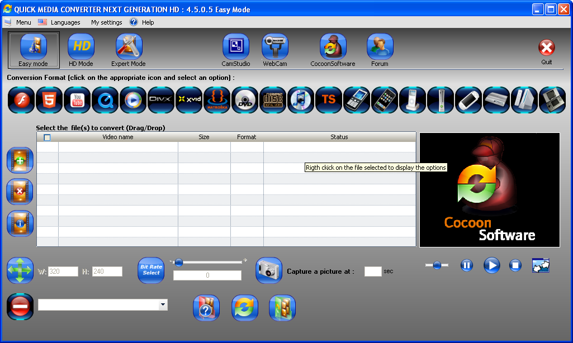The image size is (573, 343).
Task: Click the bit rate value field
Action: 207,275
